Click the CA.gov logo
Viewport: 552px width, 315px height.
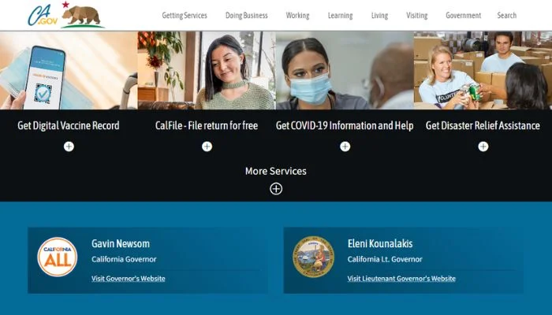tap(43, 16)
